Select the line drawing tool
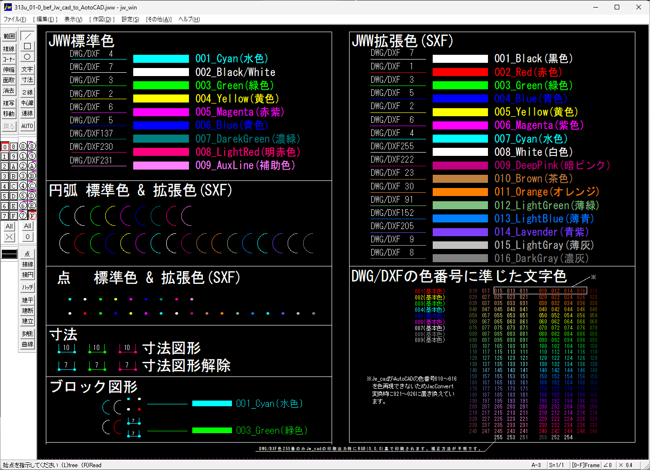The image size is (650, 470). click(27, 36)
